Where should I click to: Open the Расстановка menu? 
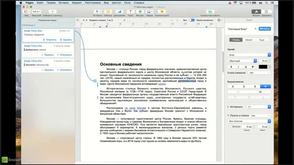[x=93, y=3]
